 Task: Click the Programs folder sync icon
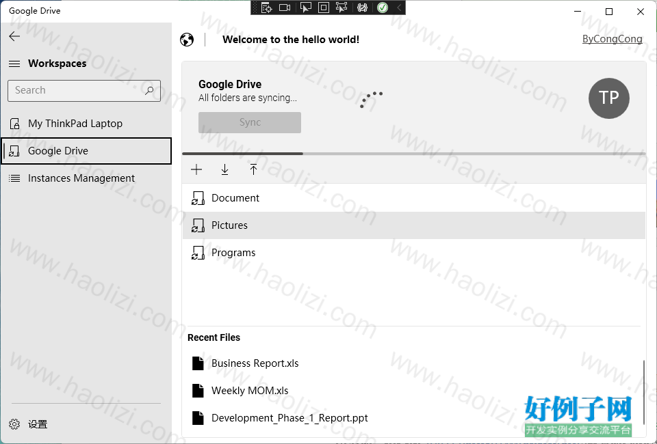(x=198, y=253)
